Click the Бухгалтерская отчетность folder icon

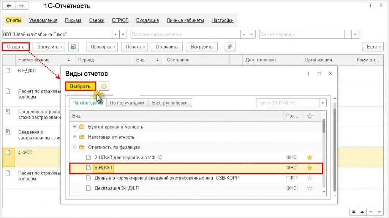(82, 127)
